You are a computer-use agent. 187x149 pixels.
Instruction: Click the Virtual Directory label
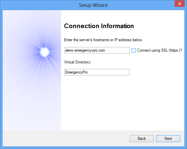pos(78,62)
